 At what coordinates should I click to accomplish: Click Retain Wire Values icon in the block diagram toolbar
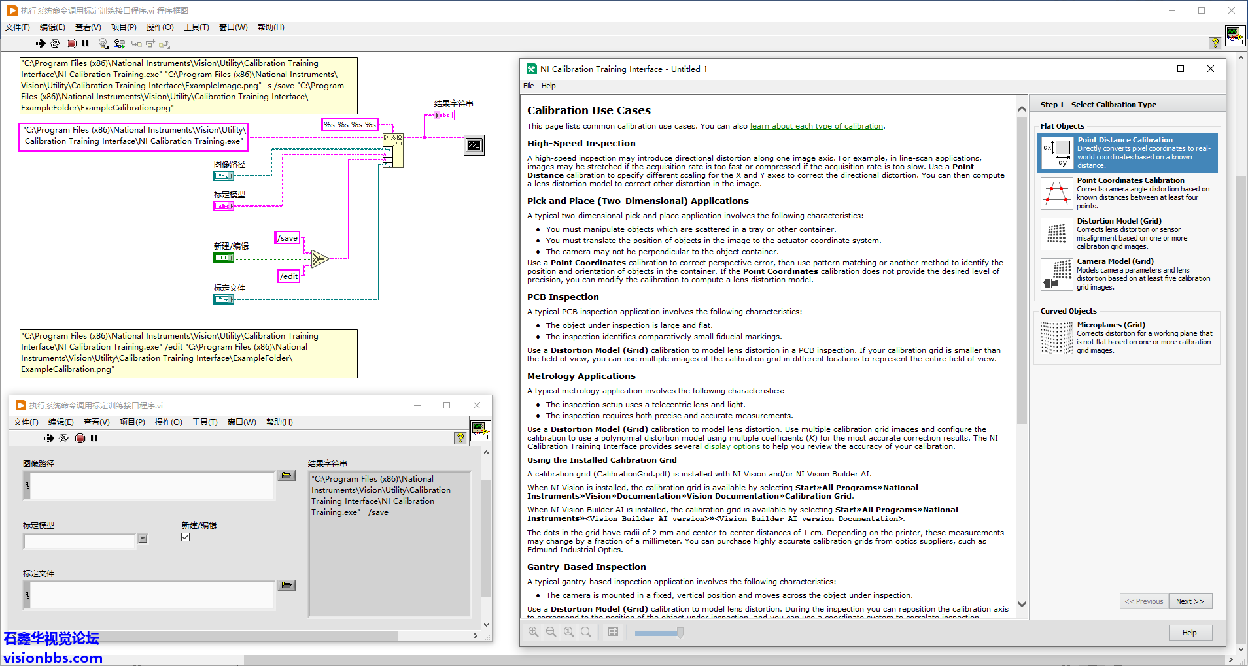click(119, 43)
